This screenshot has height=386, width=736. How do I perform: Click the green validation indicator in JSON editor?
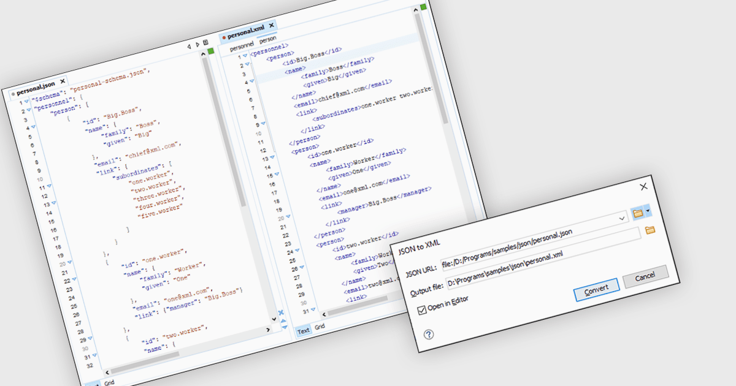[x=210, y=51]
